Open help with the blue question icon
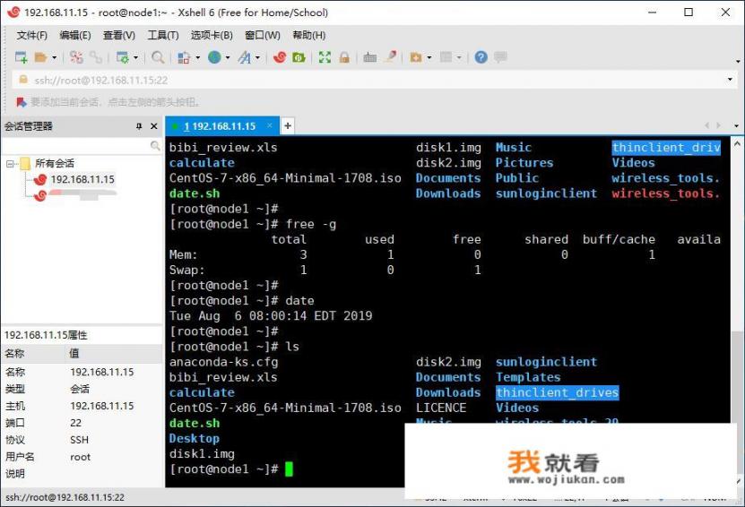 (x=481, y=57)
